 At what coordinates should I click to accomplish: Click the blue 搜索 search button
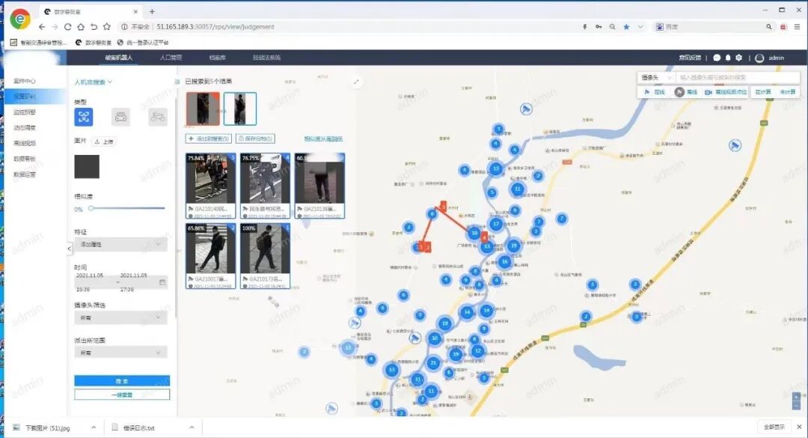[122, 381]
